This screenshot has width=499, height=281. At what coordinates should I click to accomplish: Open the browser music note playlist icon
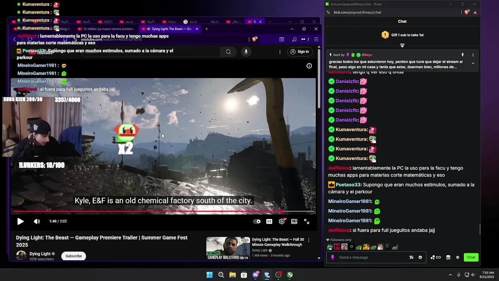[x=294, y=39]
